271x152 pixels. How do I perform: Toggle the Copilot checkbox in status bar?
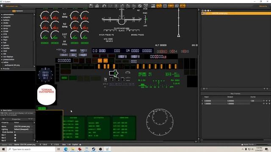(x=80, y=144)
